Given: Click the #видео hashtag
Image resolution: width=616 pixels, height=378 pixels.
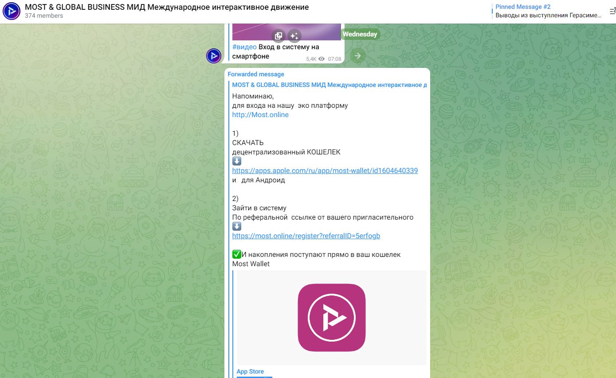Looking at the screenshot, I should coord(244,47).
